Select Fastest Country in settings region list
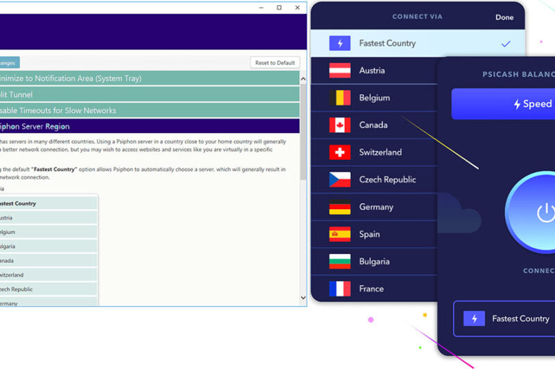The width and height of the screenshot is (555, 369). [x=49, y=204]
